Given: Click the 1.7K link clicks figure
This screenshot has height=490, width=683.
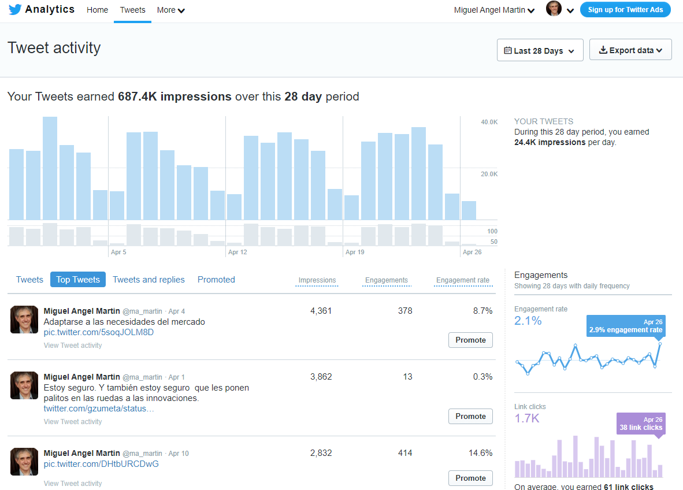Looking at the screenshot, I should [x=527, y=418].
